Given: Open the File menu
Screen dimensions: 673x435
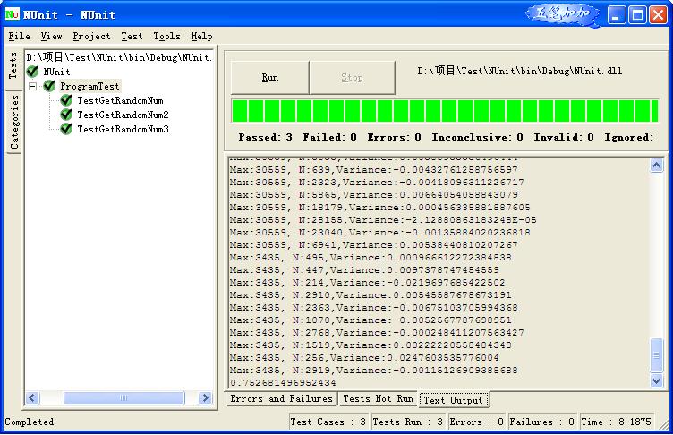Looking at the screenshot, I should pyautogui.click(x=20, y=37).
